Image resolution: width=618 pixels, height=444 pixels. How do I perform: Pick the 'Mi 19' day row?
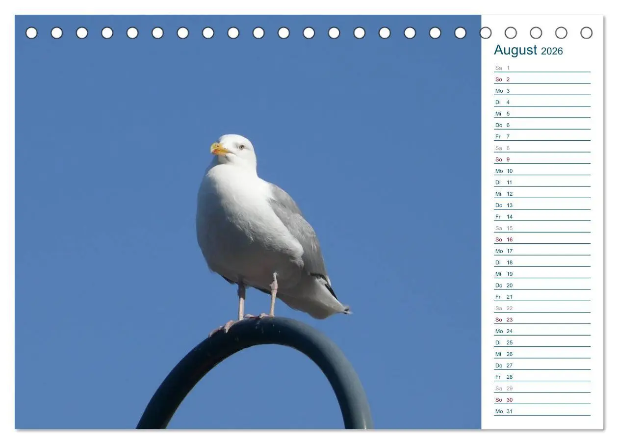[x=542, y=274]
